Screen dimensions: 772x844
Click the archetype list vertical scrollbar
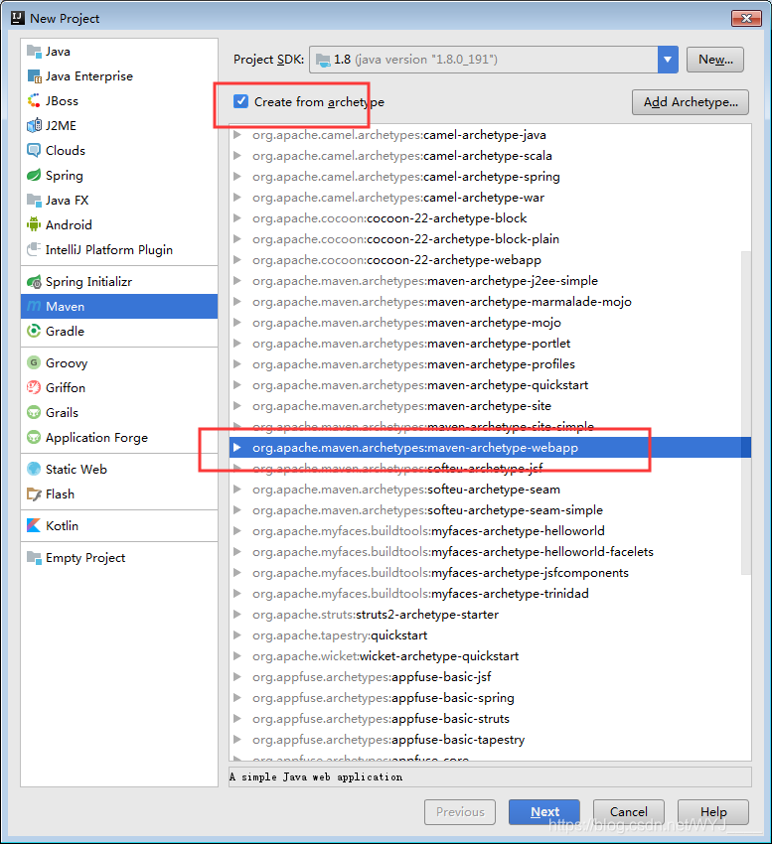pos(746,413)
